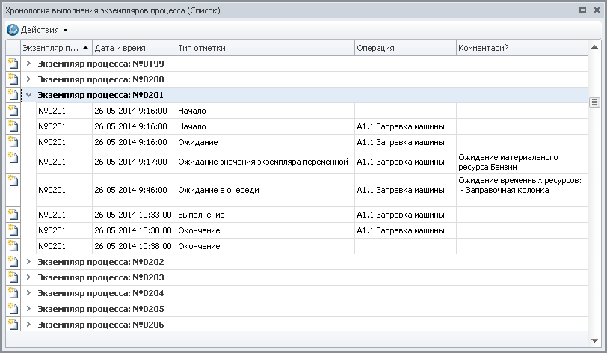Screen dimensions: 607x353
Task: Expand Экземпляр процесса №0199 group
Action: click(28, 64)
